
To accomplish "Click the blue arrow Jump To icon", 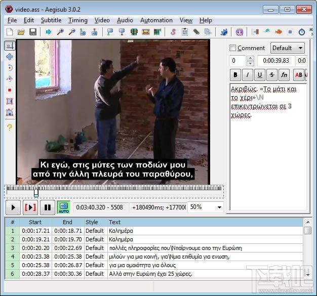I will (49, 32).
